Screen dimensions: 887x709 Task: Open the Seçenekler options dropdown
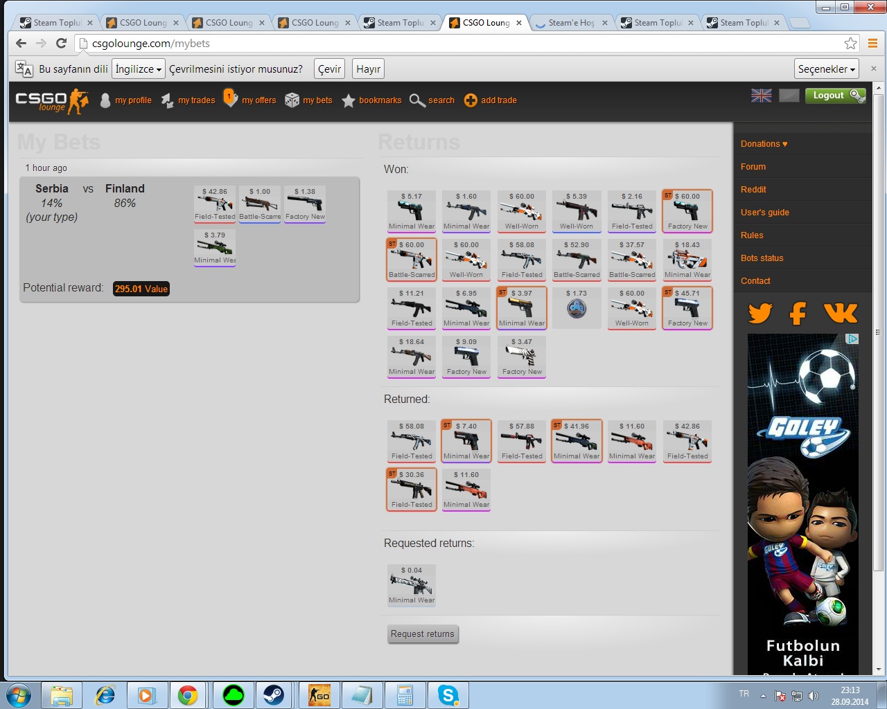[x=827, y=69]
